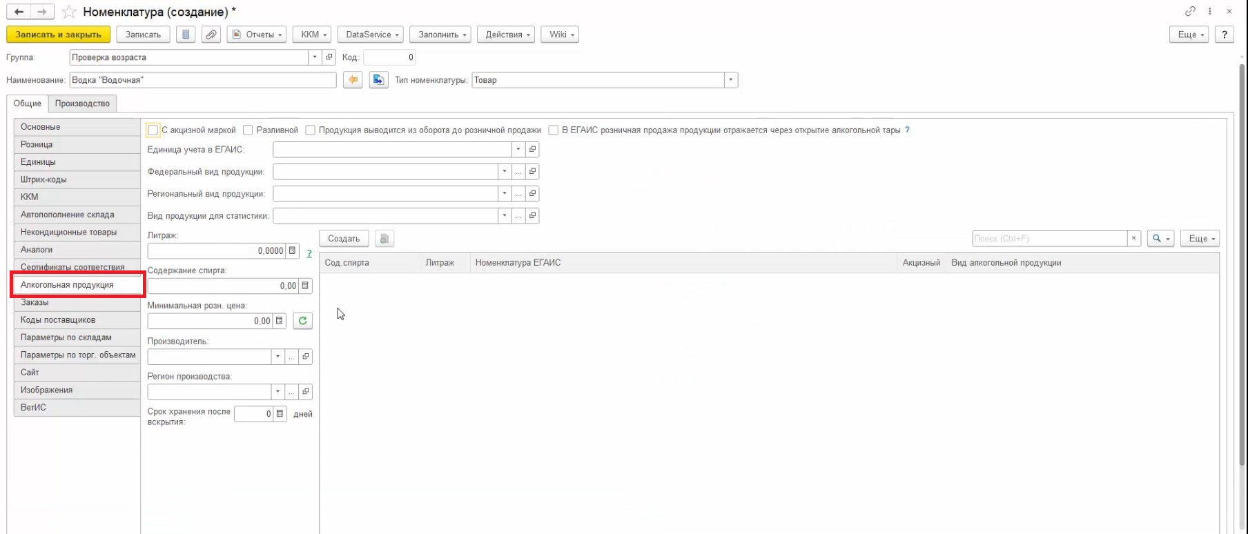Image resolution: width=1248 pixels, height=534 pixels.
Task: Tick the "Разливной" checkbox
Action: [x=248, y=130]
